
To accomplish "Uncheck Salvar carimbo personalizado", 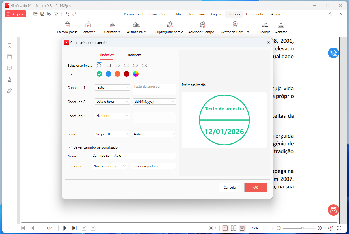I will (70, 147).
